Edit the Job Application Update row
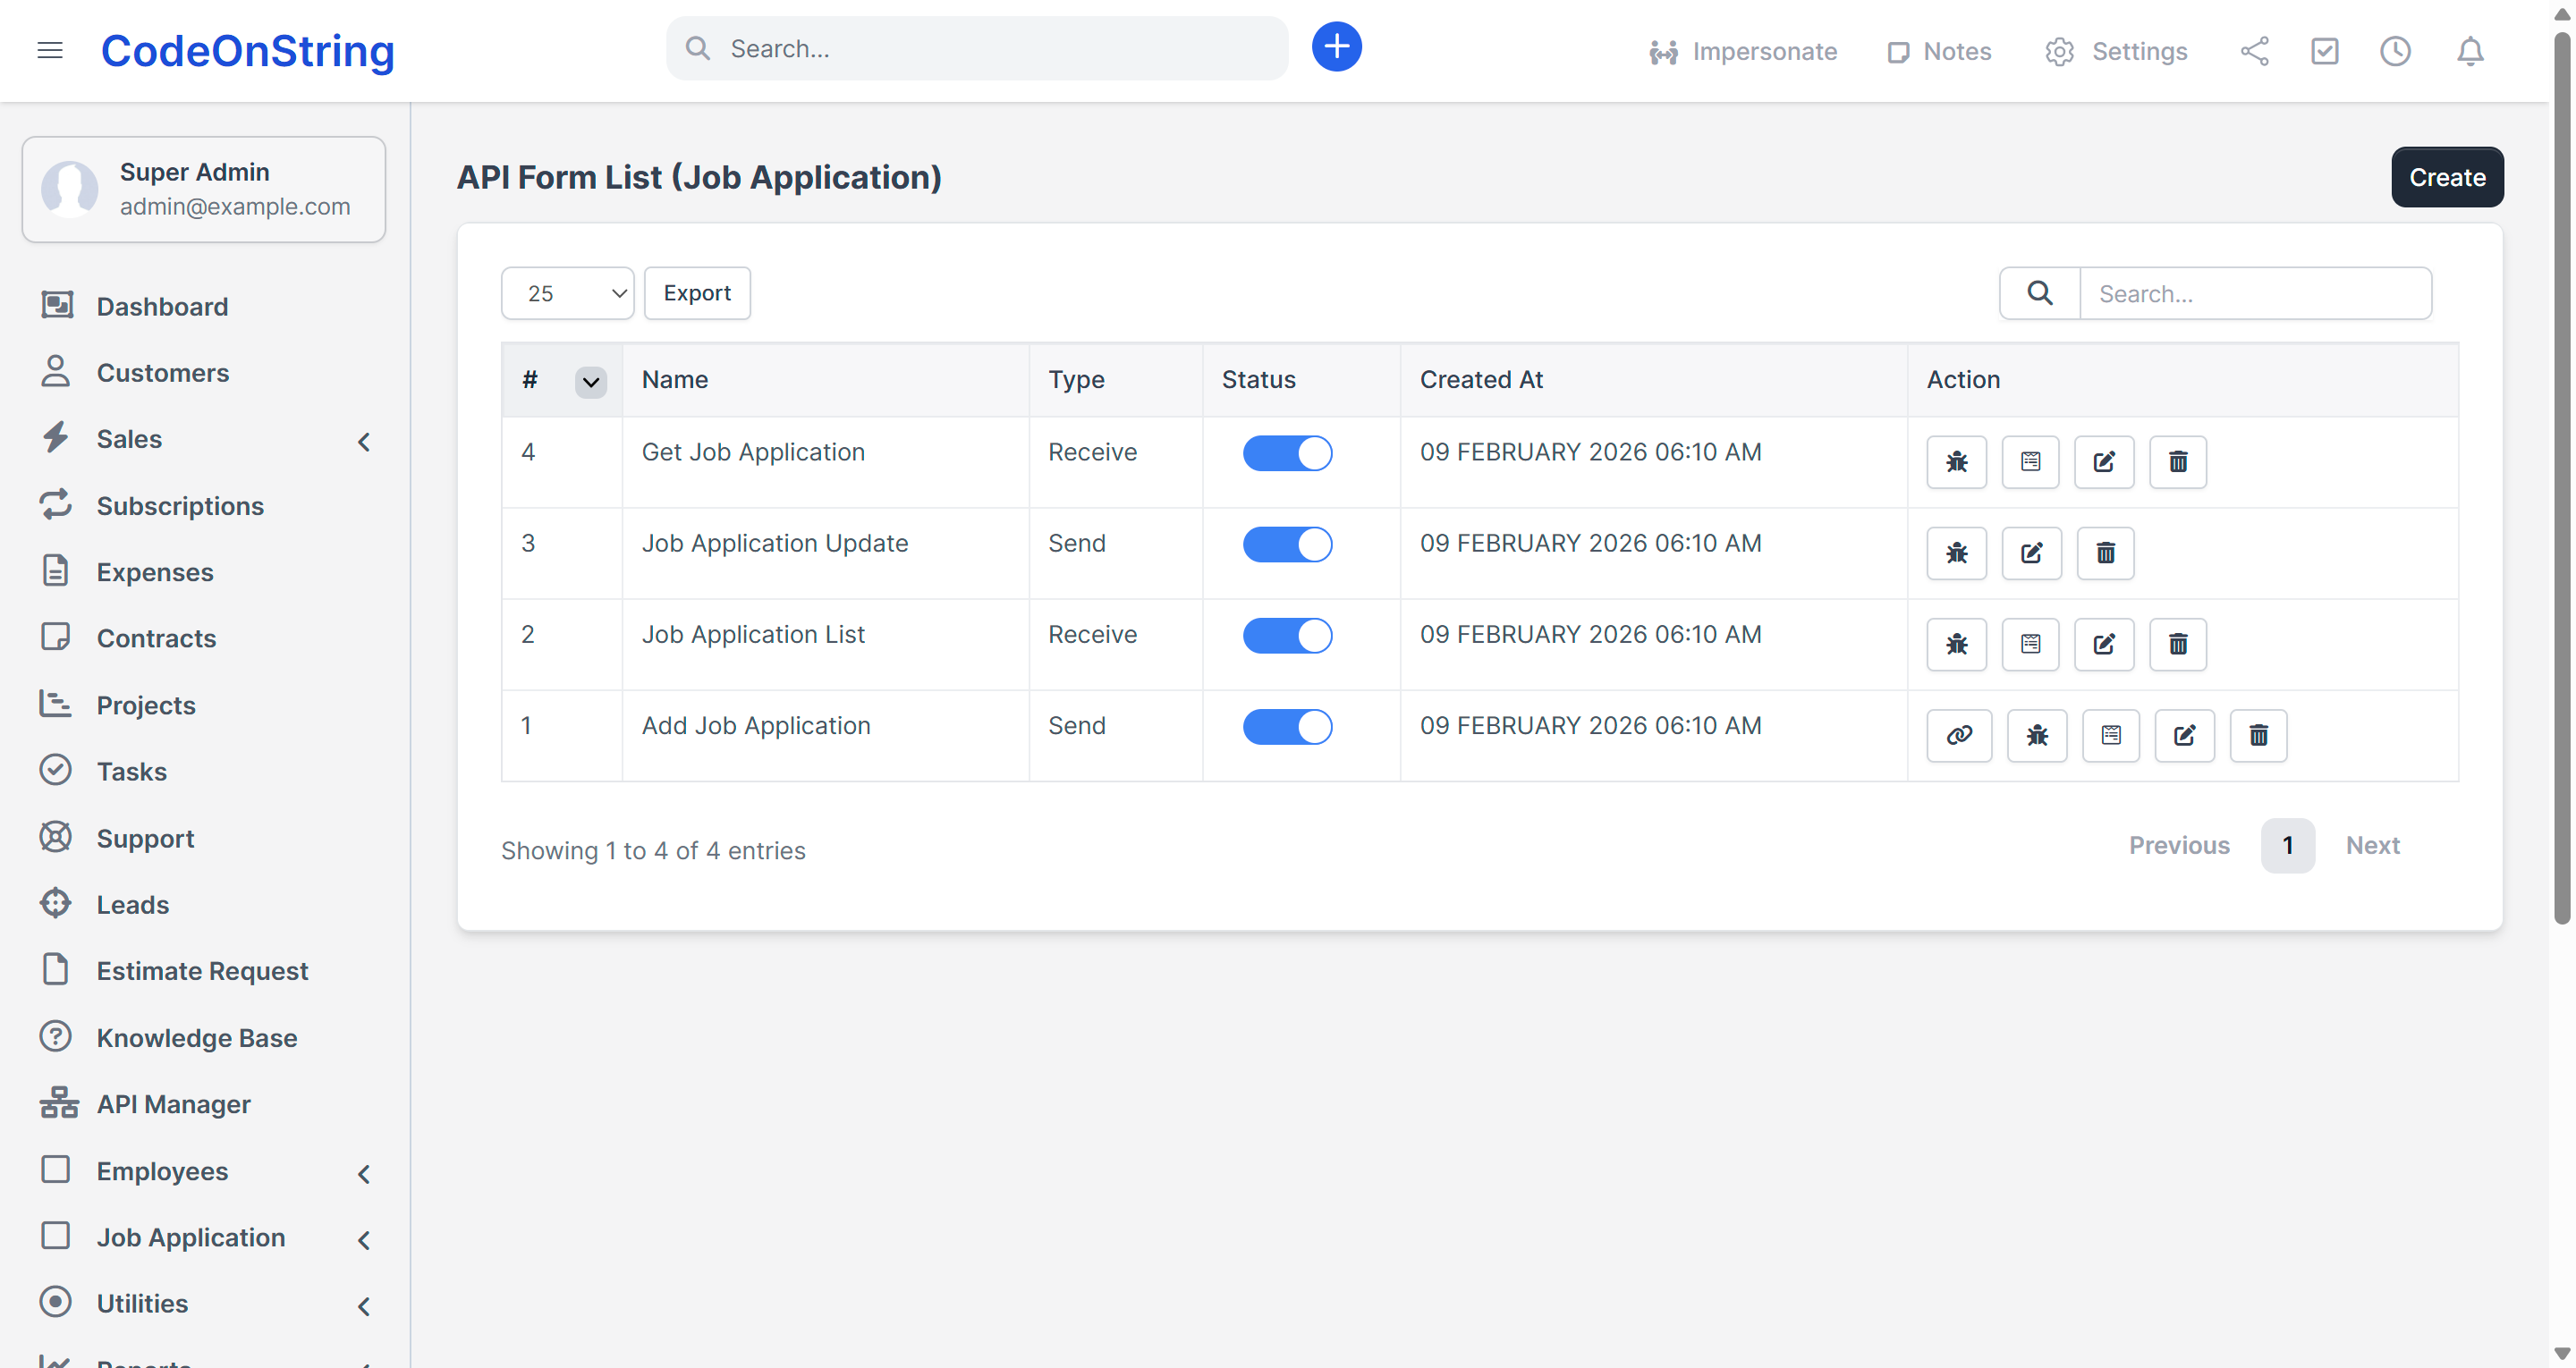2576x1368 pixels. click(2031, 553)
